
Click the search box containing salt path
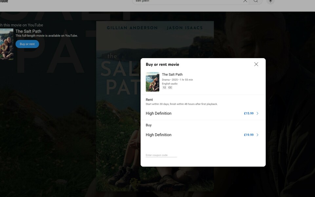click(187, 1)
